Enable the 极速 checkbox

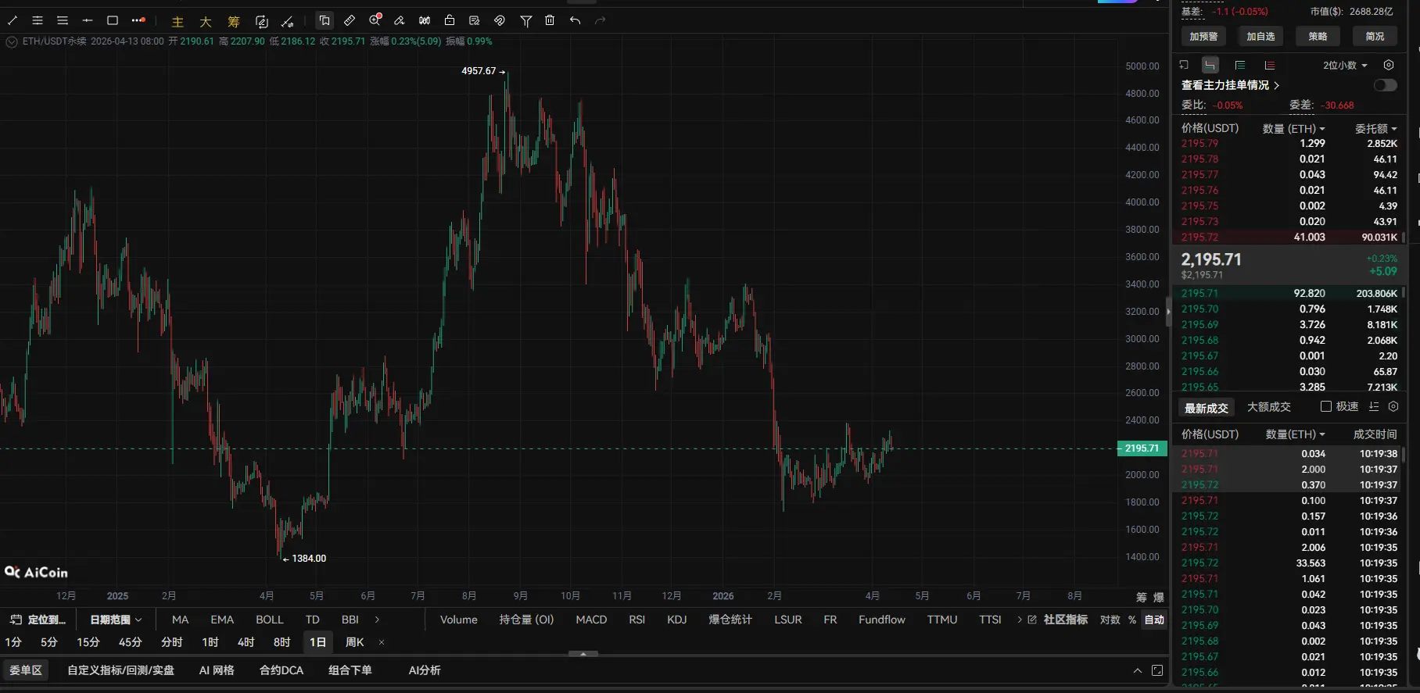pyautogui.click(x=1326, y=406)
